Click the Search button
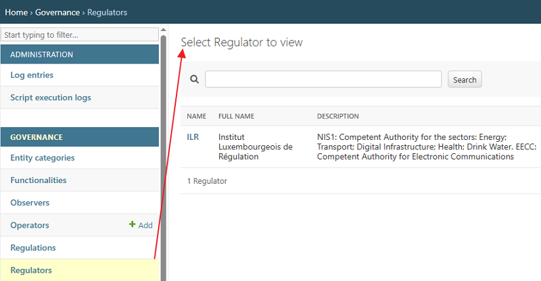 465,79
